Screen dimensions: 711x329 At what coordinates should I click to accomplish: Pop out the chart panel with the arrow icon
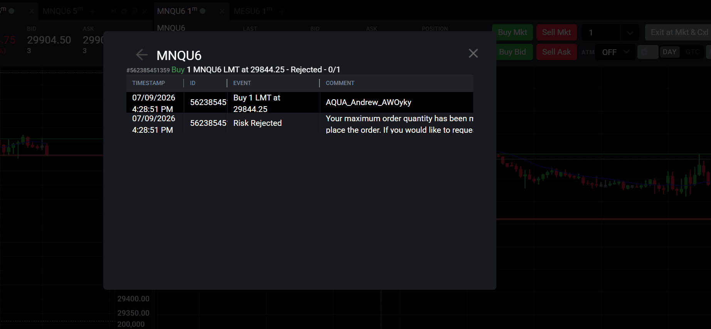tap(134, 12)
